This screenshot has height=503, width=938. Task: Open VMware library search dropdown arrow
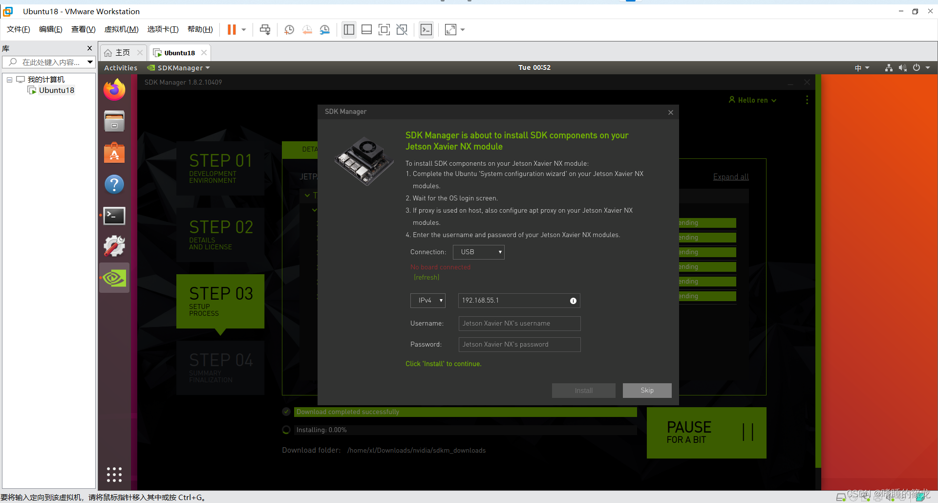point(90,62)
